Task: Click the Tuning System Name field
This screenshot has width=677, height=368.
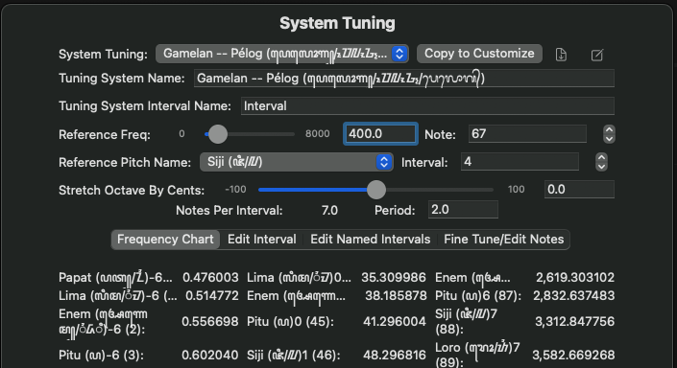Action: [403, 79]
